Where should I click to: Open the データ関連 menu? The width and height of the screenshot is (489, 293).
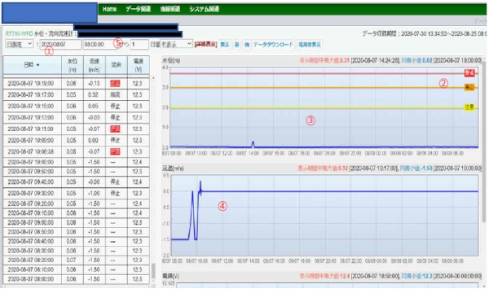point(138,9)
